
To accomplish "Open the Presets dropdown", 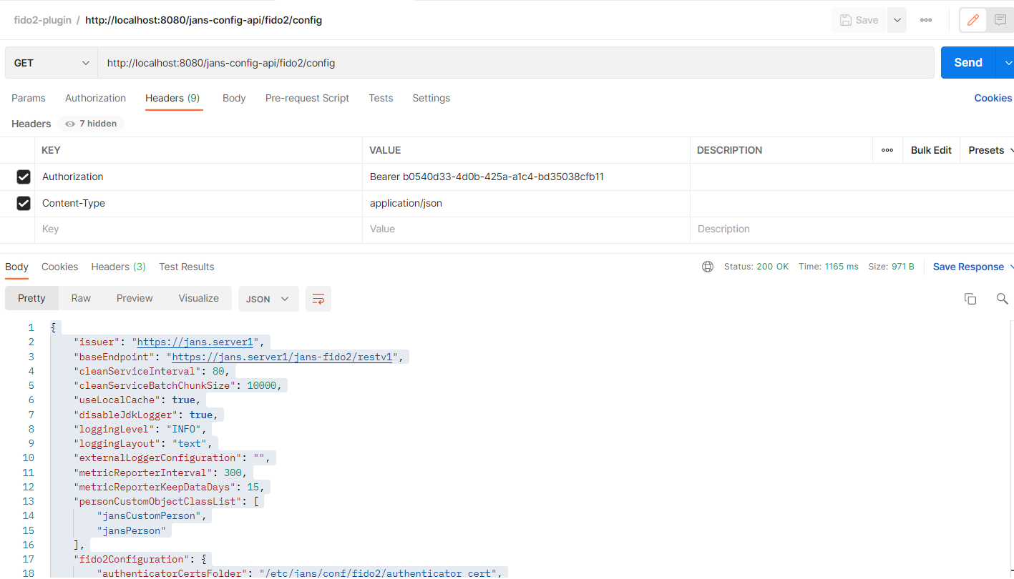I will pyautogui.click(x=988, y=150).
